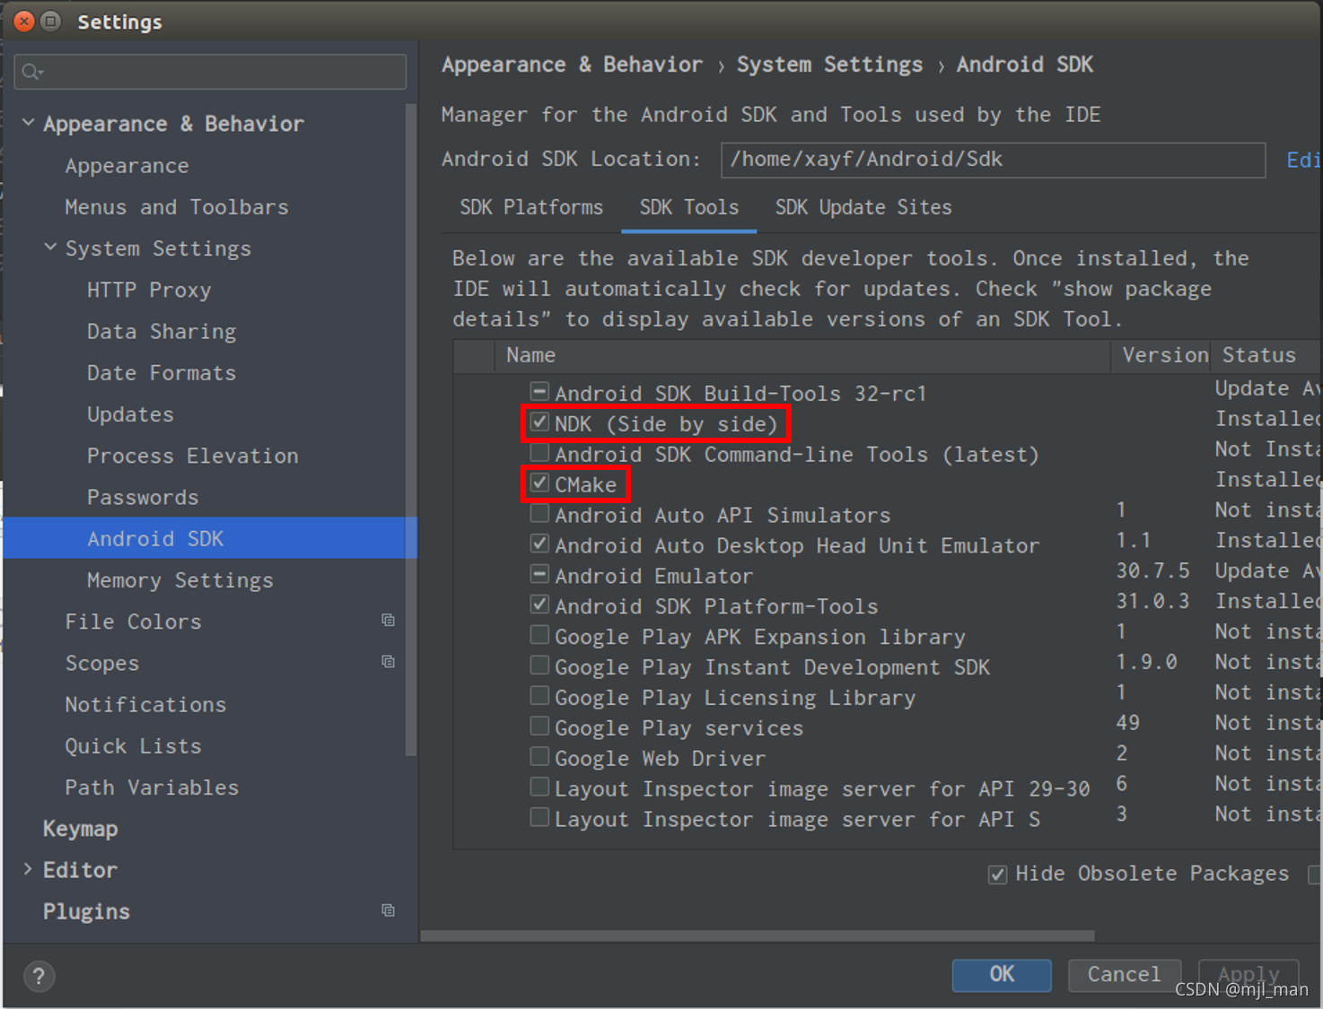Open the help question mark icon

39,976
